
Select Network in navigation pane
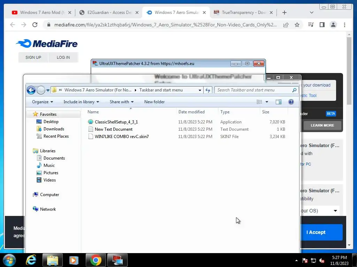coord(48,209)
